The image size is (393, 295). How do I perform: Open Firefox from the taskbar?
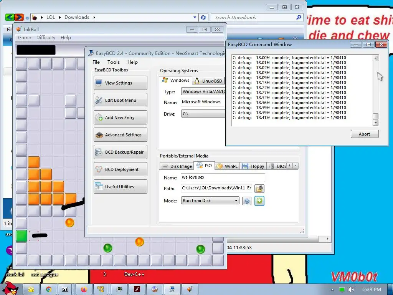pyautogui.click(x=83, y=290)
